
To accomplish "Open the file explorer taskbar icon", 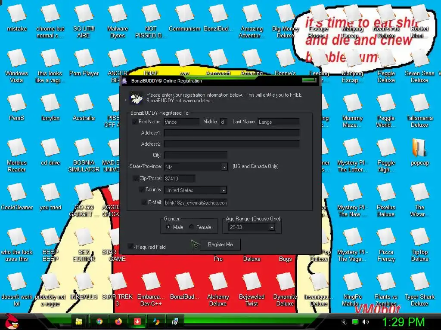I will (x=79, y=321).
